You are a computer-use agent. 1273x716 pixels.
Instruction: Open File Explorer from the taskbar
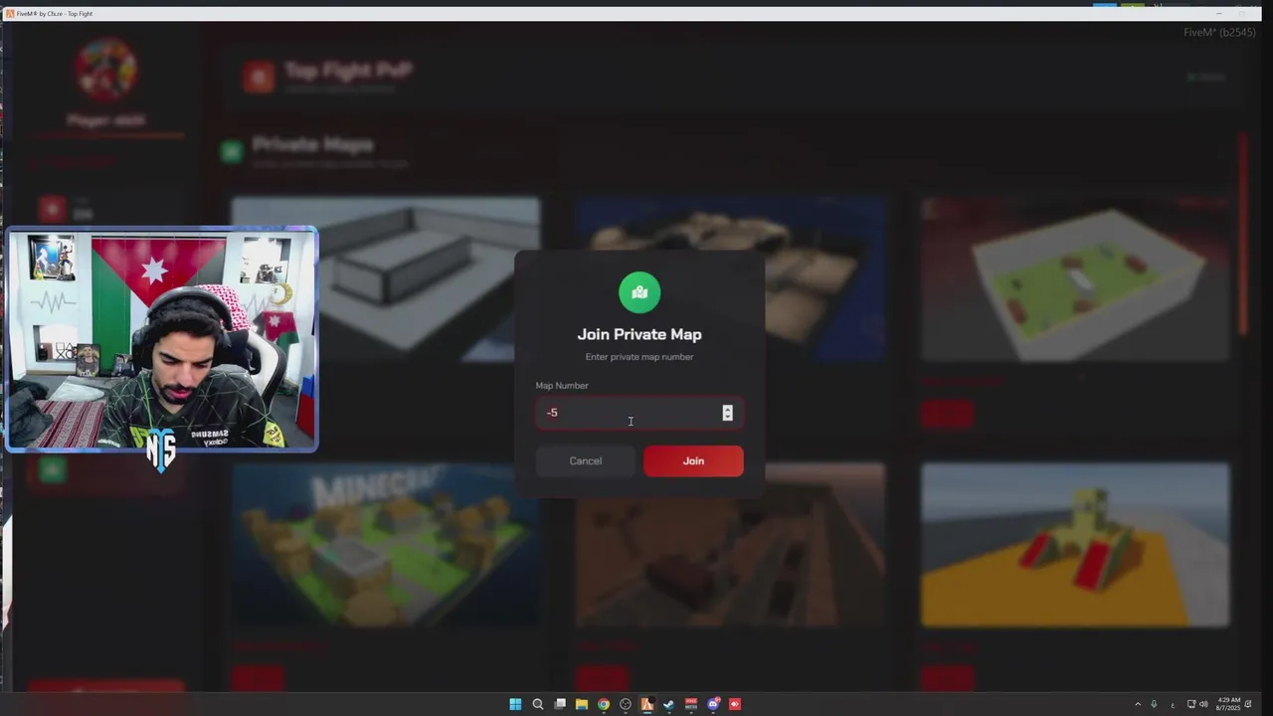coord(582,704)
